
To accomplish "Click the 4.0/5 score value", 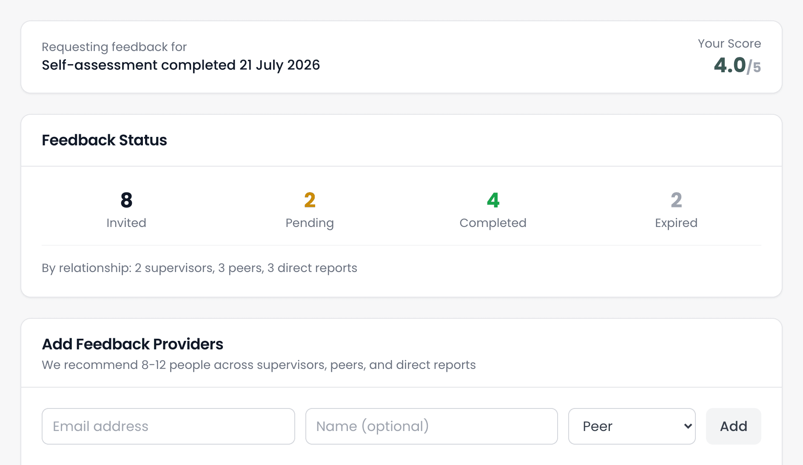I will 737,65.
